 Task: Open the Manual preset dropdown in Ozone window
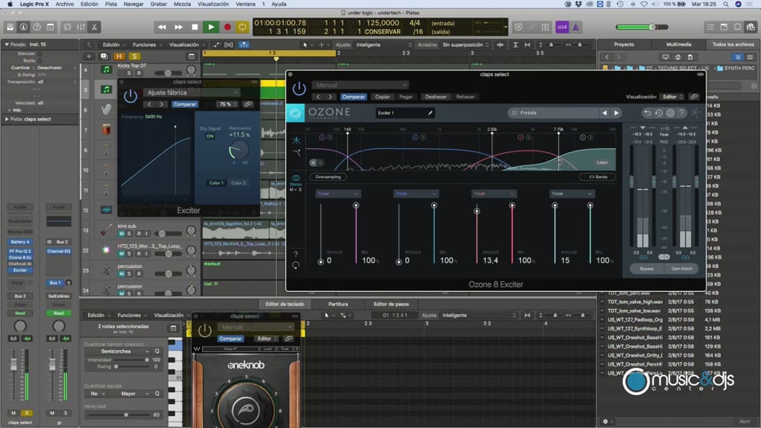pos(360,85)
